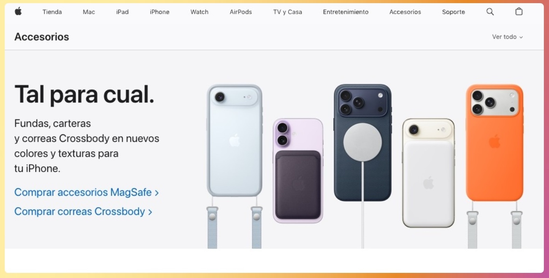
Task: Open Entretenimiento in the navigation bar
Action: (346, 12)
